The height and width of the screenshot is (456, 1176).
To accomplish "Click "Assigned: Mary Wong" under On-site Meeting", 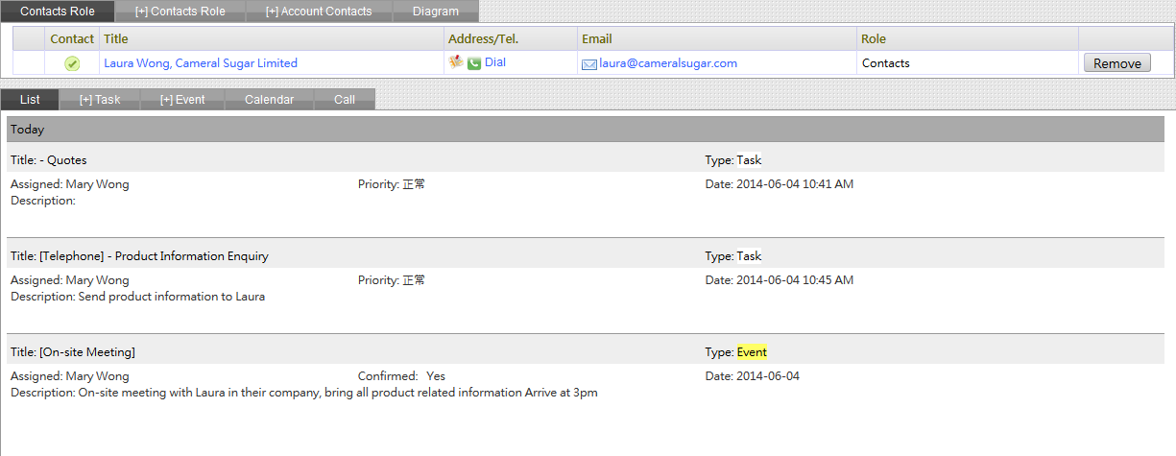I will [69, 376].
